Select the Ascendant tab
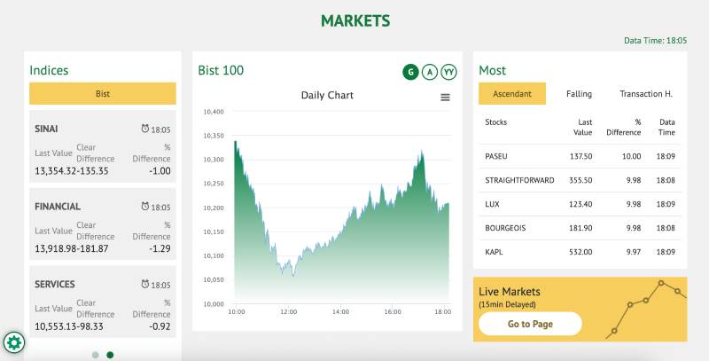The image size is (709, 361). click(511, 93)
